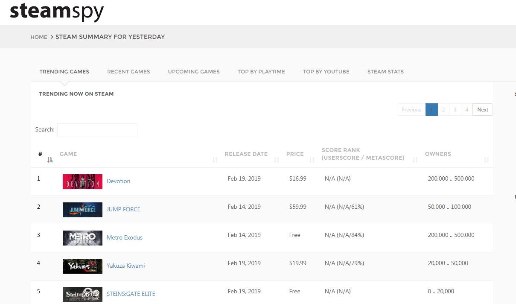Sort by Owners column arrows

click(487, 160)
